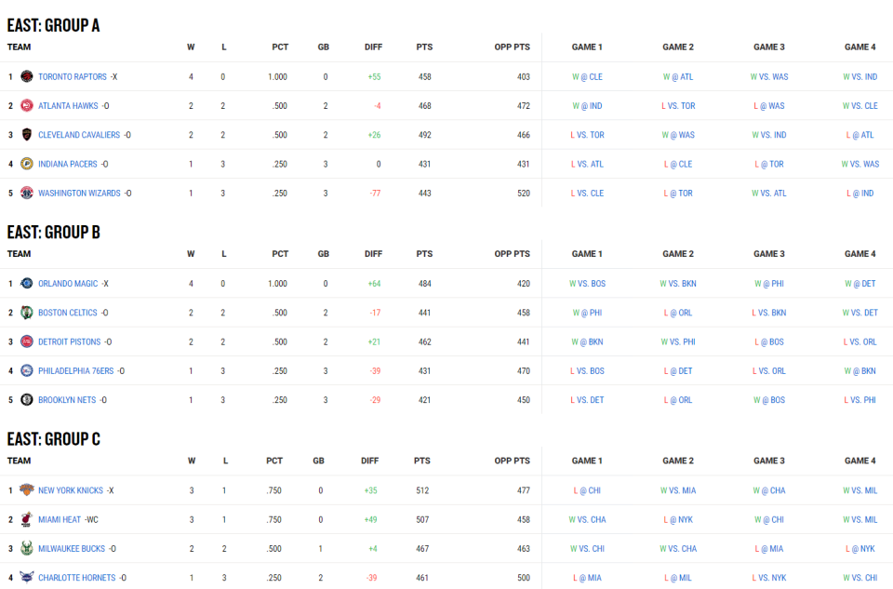Open Raptors Game 1 result at CLE
The width and height of the screenshot is (893, 589).
tap(587, 77)
